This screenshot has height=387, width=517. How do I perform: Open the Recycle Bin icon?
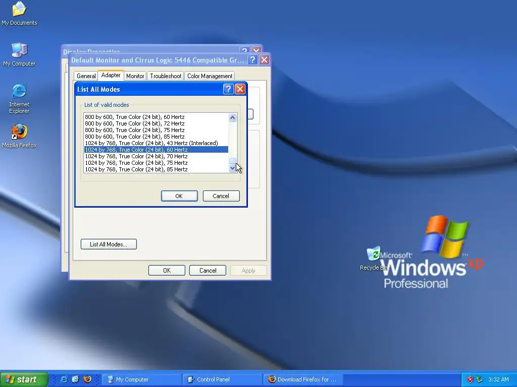click(373, 259)
